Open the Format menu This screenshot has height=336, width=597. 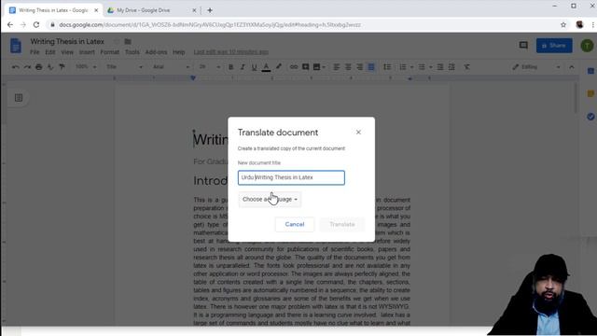(x=110, y=52)
